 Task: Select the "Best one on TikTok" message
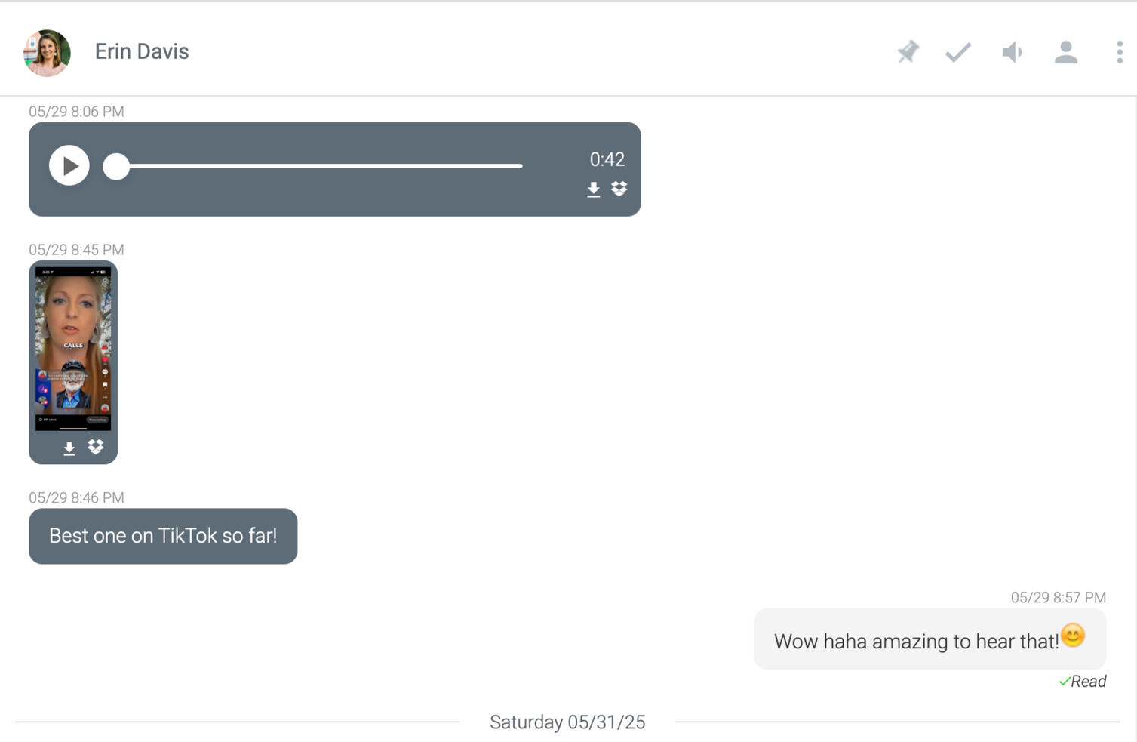click(163, 536)
